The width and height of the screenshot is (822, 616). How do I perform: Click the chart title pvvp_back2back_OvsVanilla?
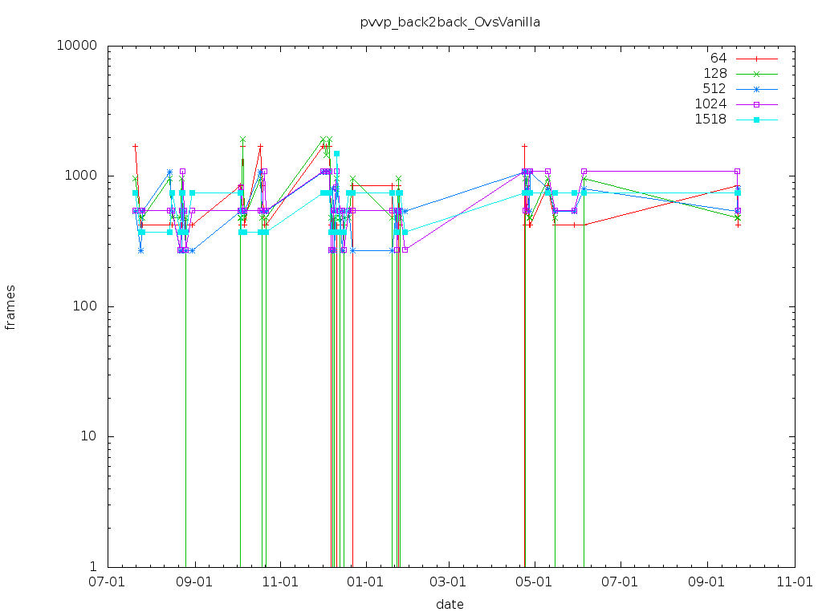click(450, 22)
